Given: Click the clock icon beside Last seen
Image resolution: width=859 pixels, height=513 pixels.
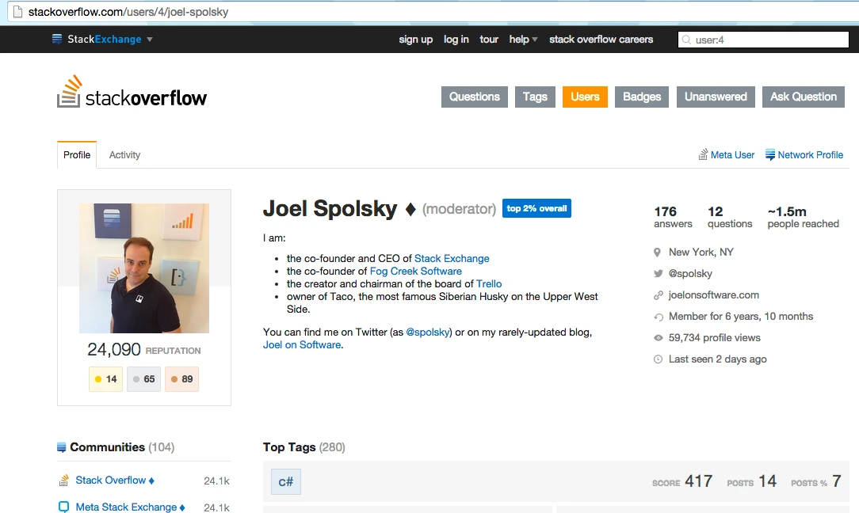Looking at the screenshot, I should click(x=658, y=359).
